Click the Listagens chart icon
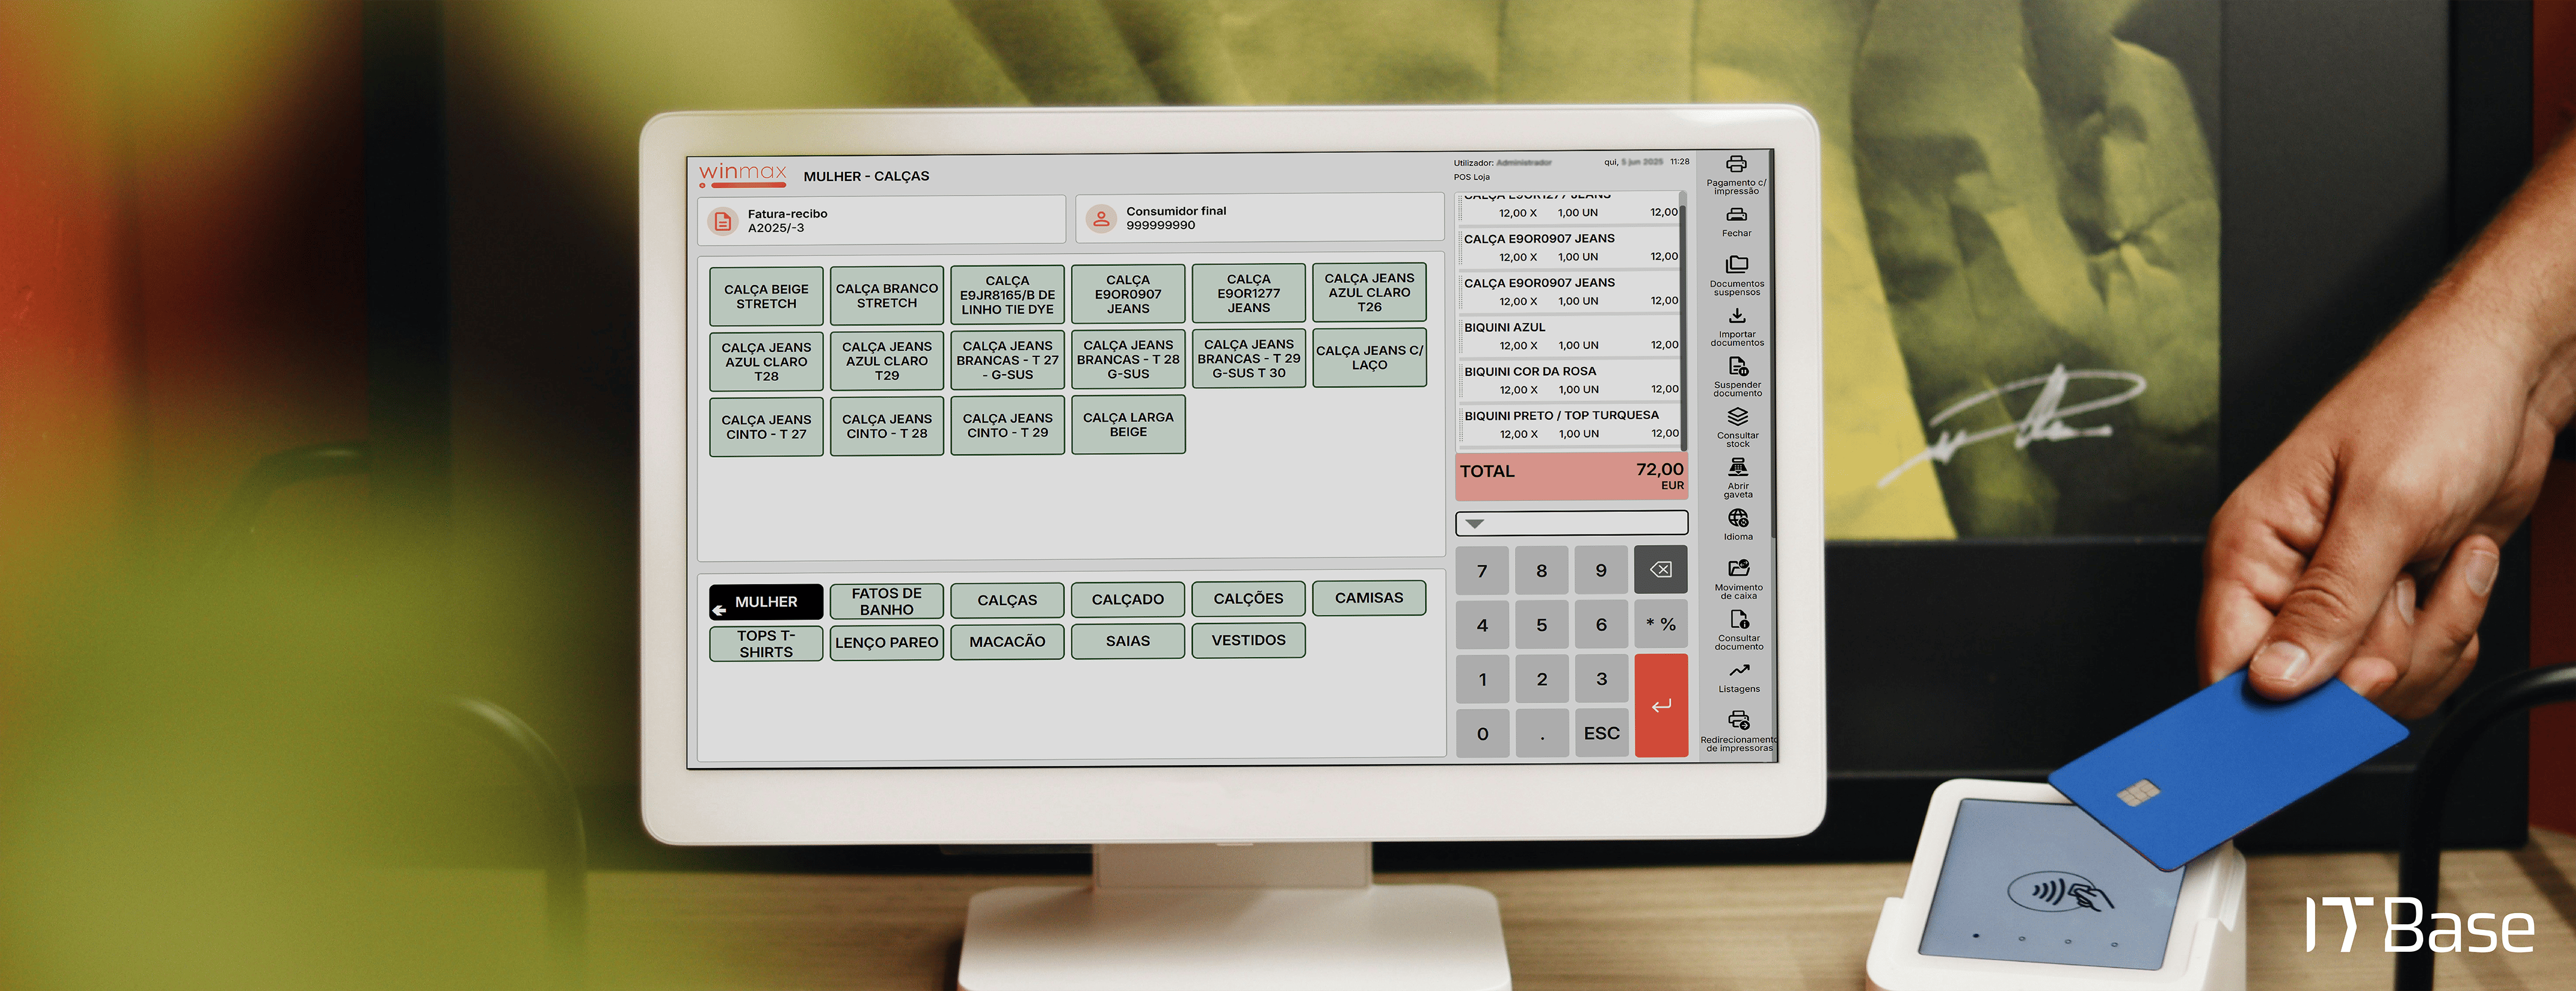This screenshot has height=991, width=2576. pyautogui.click(x=1739, y=670)
